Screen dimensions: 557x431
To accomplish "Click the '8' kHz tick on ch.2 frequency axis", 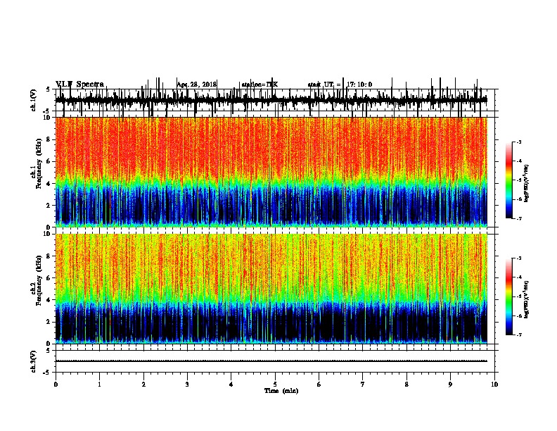I will click(x=49, y=256).
